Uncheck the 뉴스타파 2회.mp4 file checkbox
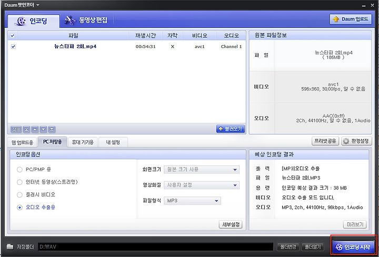The height and width of the screenshot is (257, 379). (x=13, y=46)
